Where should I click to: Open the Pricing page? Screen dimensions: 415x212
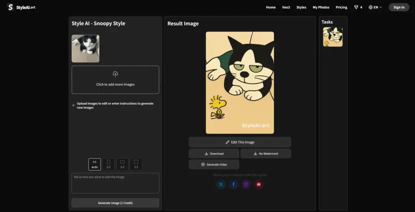tap(341, 7)
